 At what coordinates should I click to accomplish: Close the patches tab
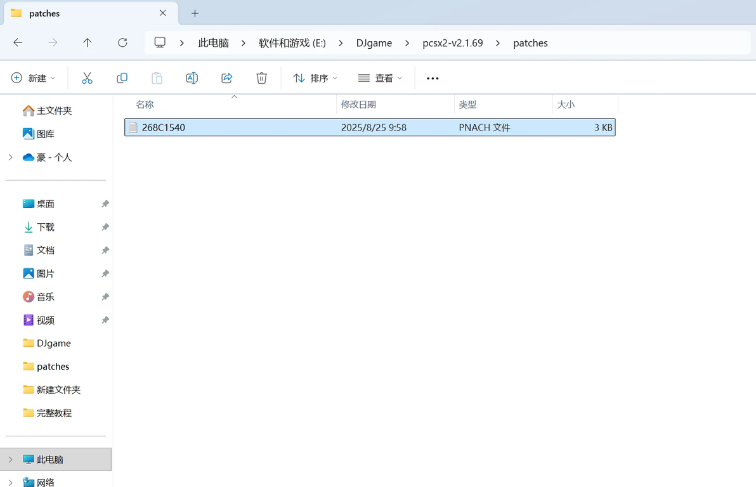[163, 13]
